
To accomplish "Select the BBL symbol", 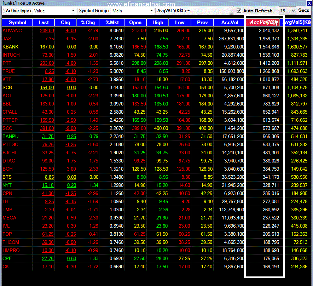I will coord(7,104).
